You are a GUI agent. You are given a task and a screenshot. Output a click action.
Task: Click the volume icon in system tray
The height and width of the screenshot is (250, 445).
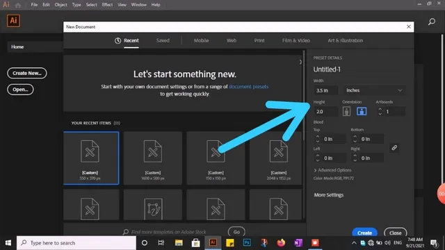coord(387,242)
